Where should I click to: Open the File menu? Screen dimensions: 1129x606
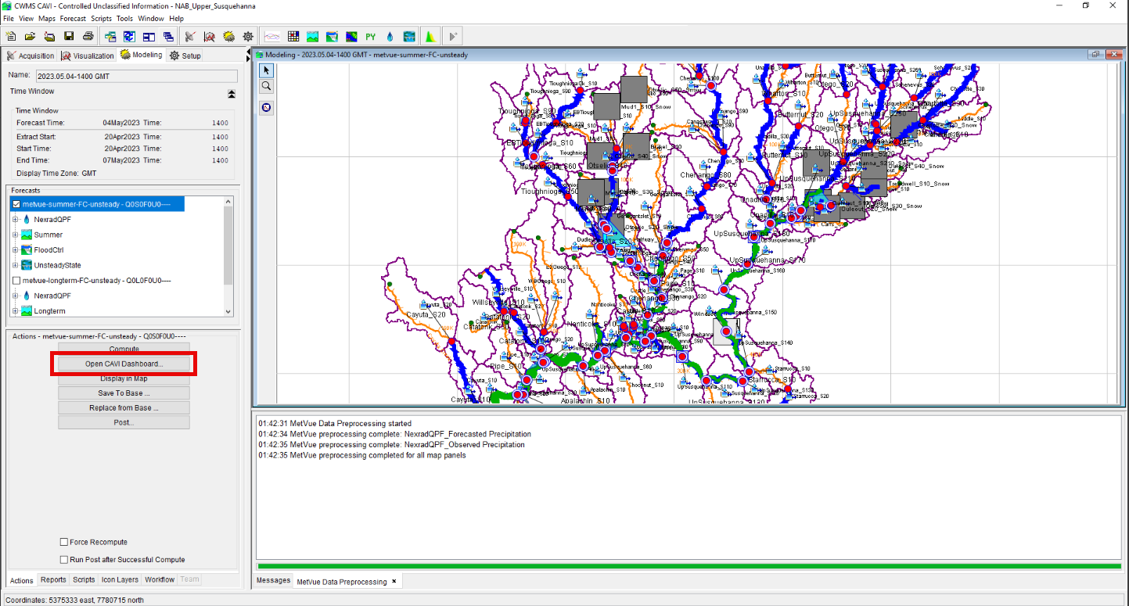coord(9,18)
